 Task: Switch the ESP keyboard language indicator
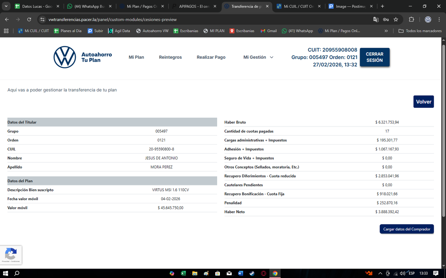[x=412, y=273]
